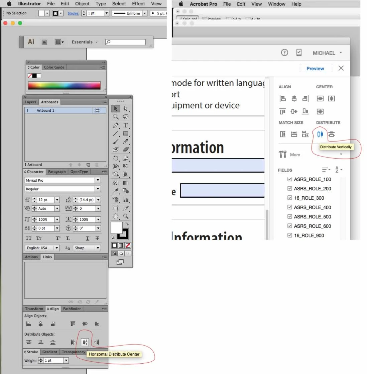
Task: Click Vertical Align Top in Align panel
Action: [x=73, y=324]
